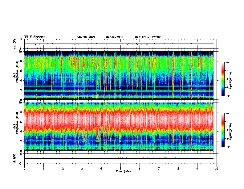Click the time axis tick label "10"
244x189 pixels.
[x=217, y=169]
